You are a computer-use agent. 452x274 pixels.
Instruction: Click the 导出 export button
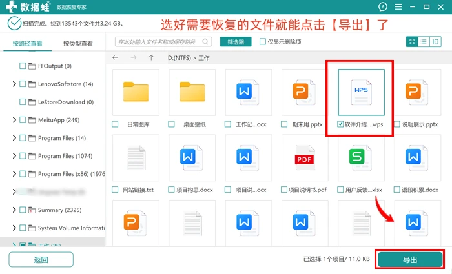(x=410, y=260)
